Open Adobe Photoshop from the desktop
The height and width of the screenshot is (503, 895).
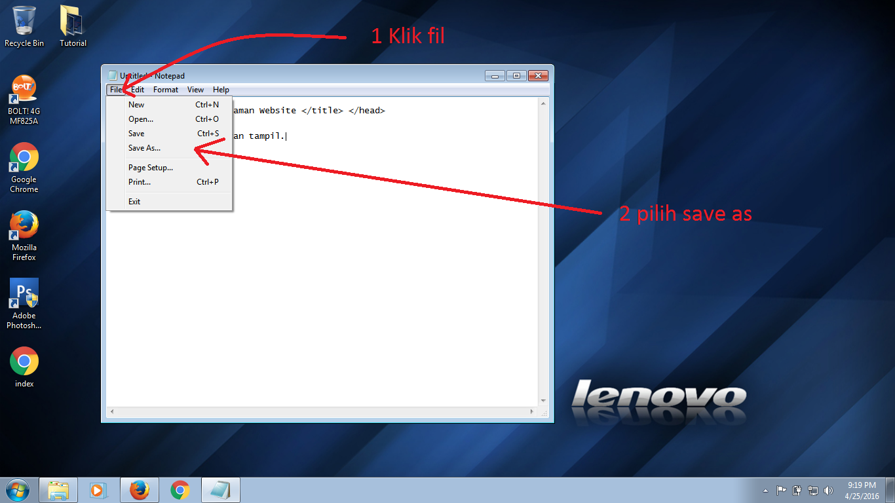pyautogui.click(x=24, y=290)
